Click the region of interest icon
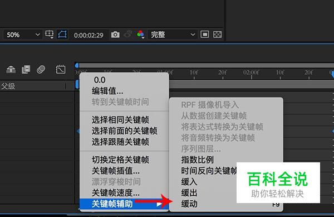The height and width of the screenshot is (217, 334). 49,35
